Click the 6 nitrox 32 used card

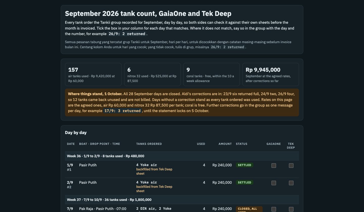tap(152, 74)
